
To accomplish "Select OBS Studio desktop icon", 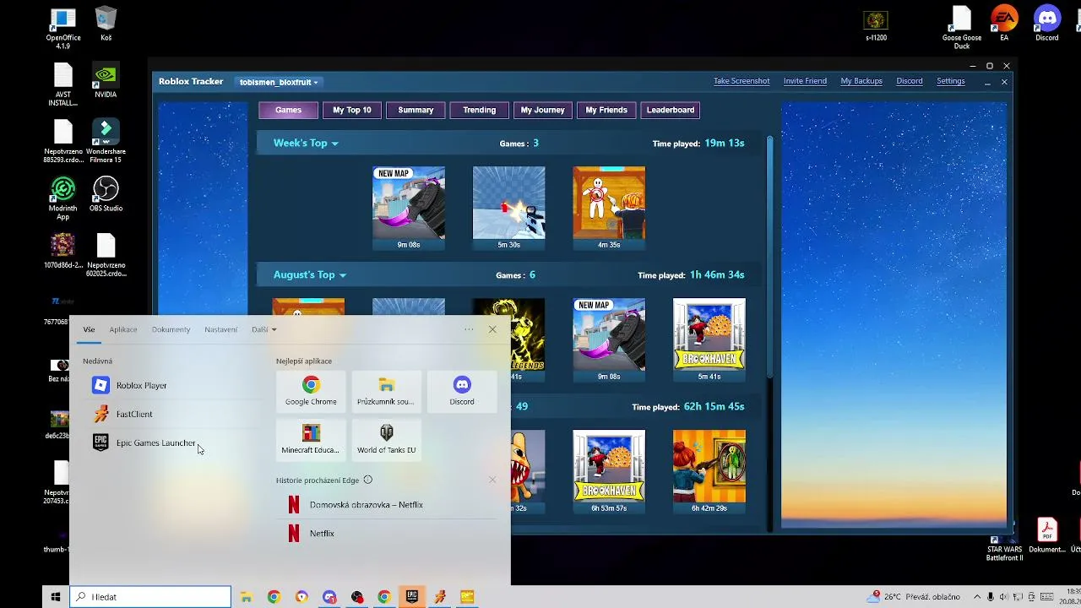I will [x=106, y=195].
